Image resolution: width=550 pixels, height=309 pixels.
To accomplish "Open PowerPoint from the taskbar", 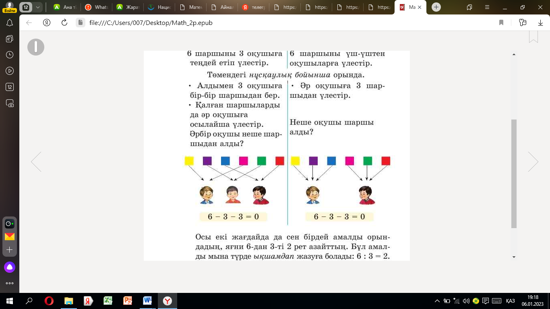I will coord(128,301).
